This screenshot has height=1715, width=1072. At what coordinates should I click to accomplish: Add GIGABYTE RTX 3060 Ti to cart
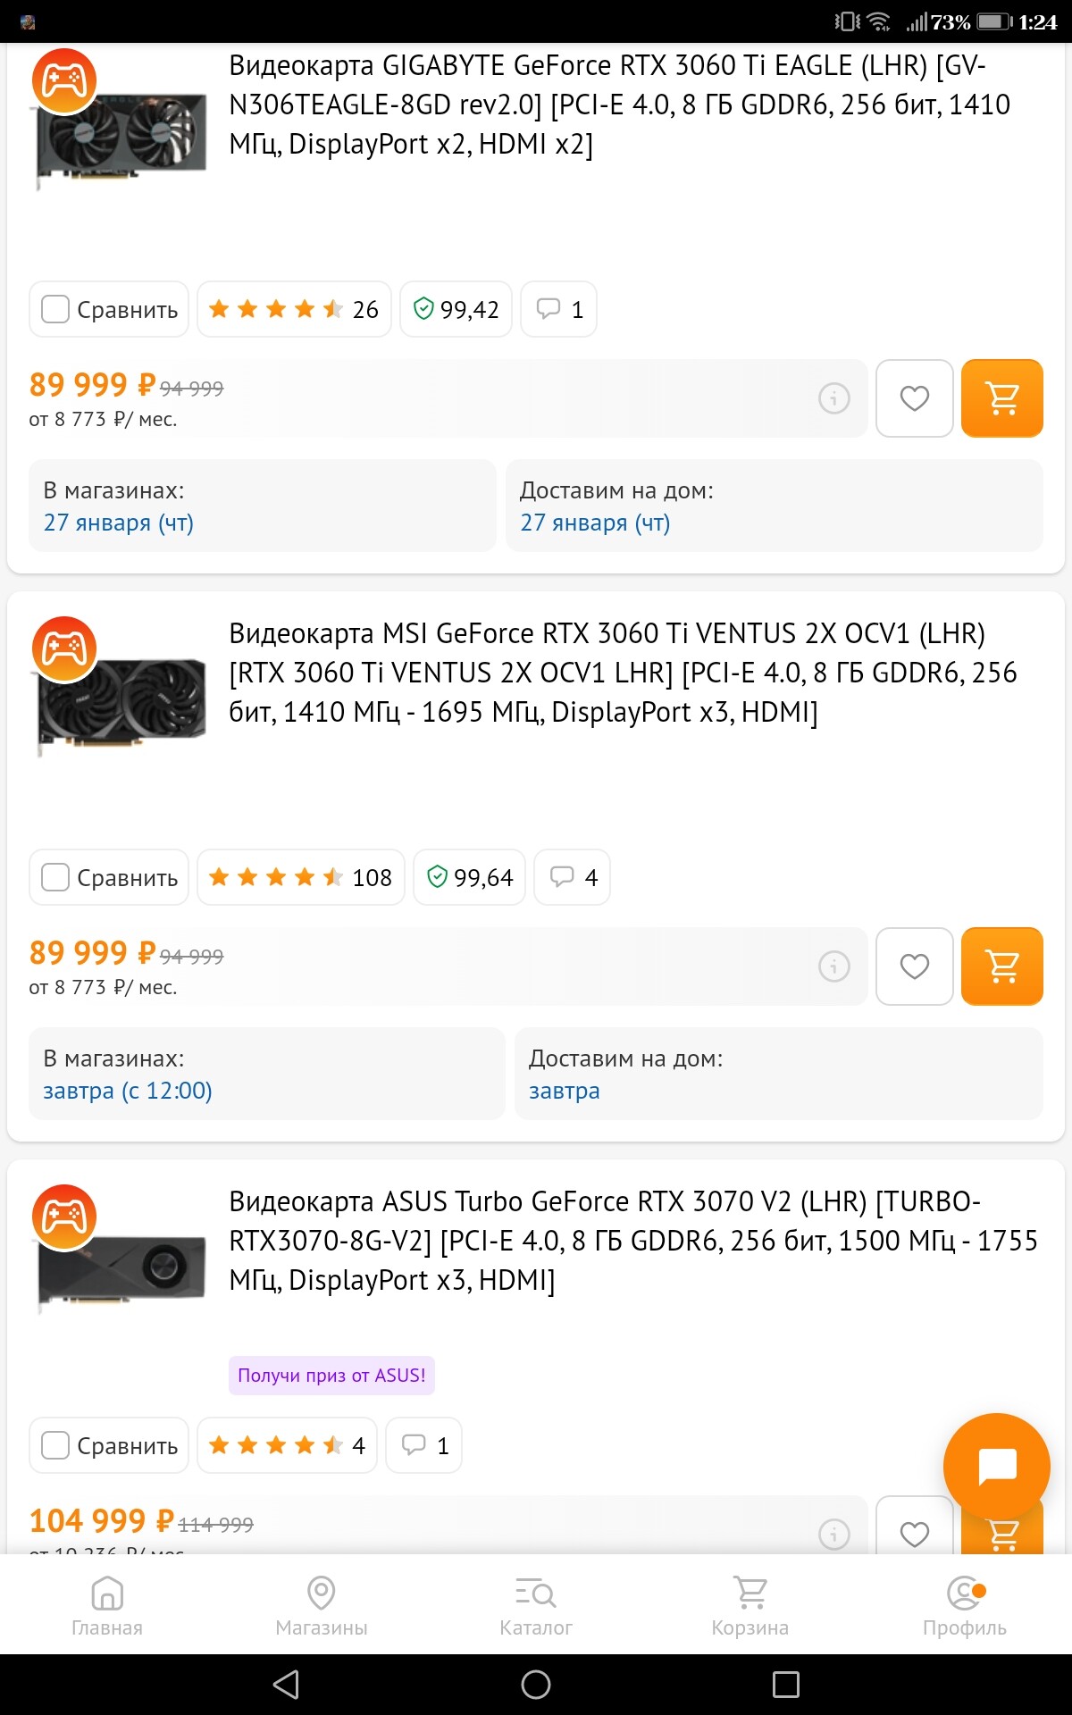click(x=1001, y=398)
